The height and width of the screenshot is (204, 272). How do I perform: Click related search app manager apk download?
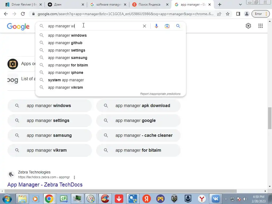pyautogui.click(x=138, y=106)
